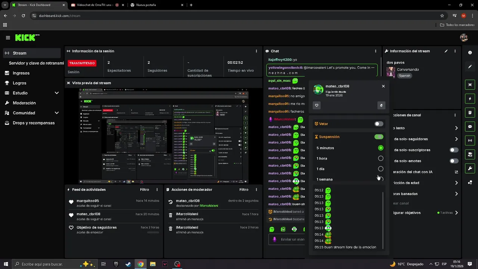Viewport: 478px width, 269px height.
Task: Open the Filtro dropdown in Feed de actividades
Action: pyautogui.click(x=145, y=190)
